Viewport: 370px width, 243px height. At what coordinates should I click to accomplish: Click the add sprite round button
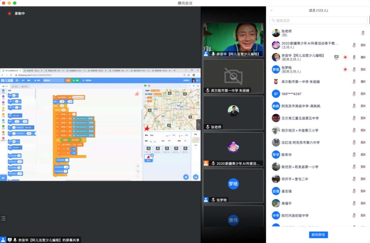pos(186,177)
